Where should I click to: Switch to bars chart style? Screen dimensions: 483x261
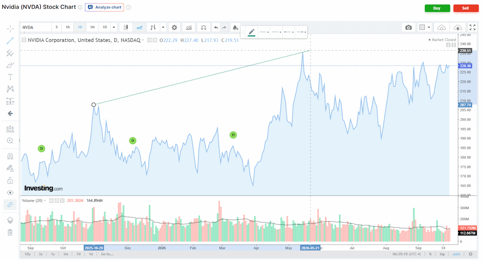point(153,27)
